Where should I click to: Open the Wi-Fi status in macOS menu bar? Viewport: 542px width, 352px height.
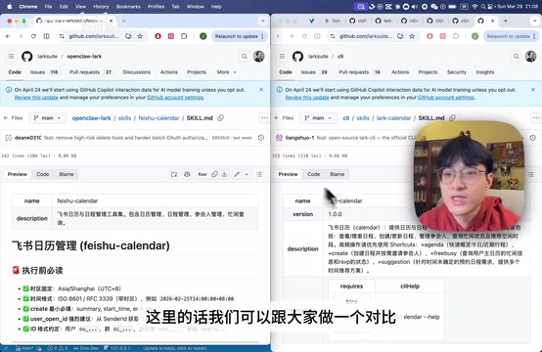474,7
